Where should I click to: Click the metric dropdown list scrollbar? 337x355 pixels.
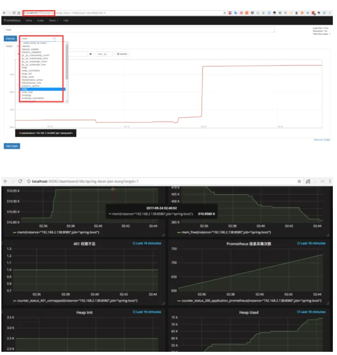click(x=67, y=62)
